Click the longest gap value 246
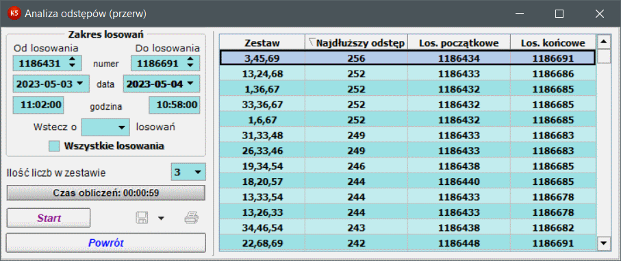This screenshot has width=621, height=261. coord(357,166)
